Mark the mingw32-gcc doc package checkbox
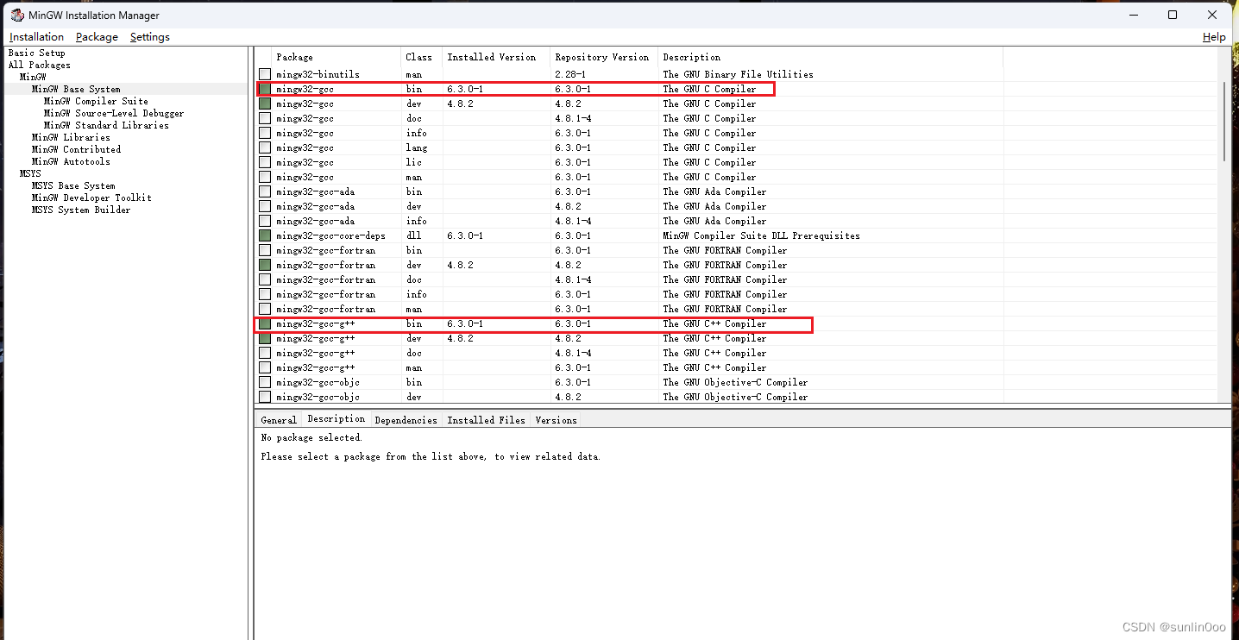This screenshot has height=640, width=1239. pos(265,118)
